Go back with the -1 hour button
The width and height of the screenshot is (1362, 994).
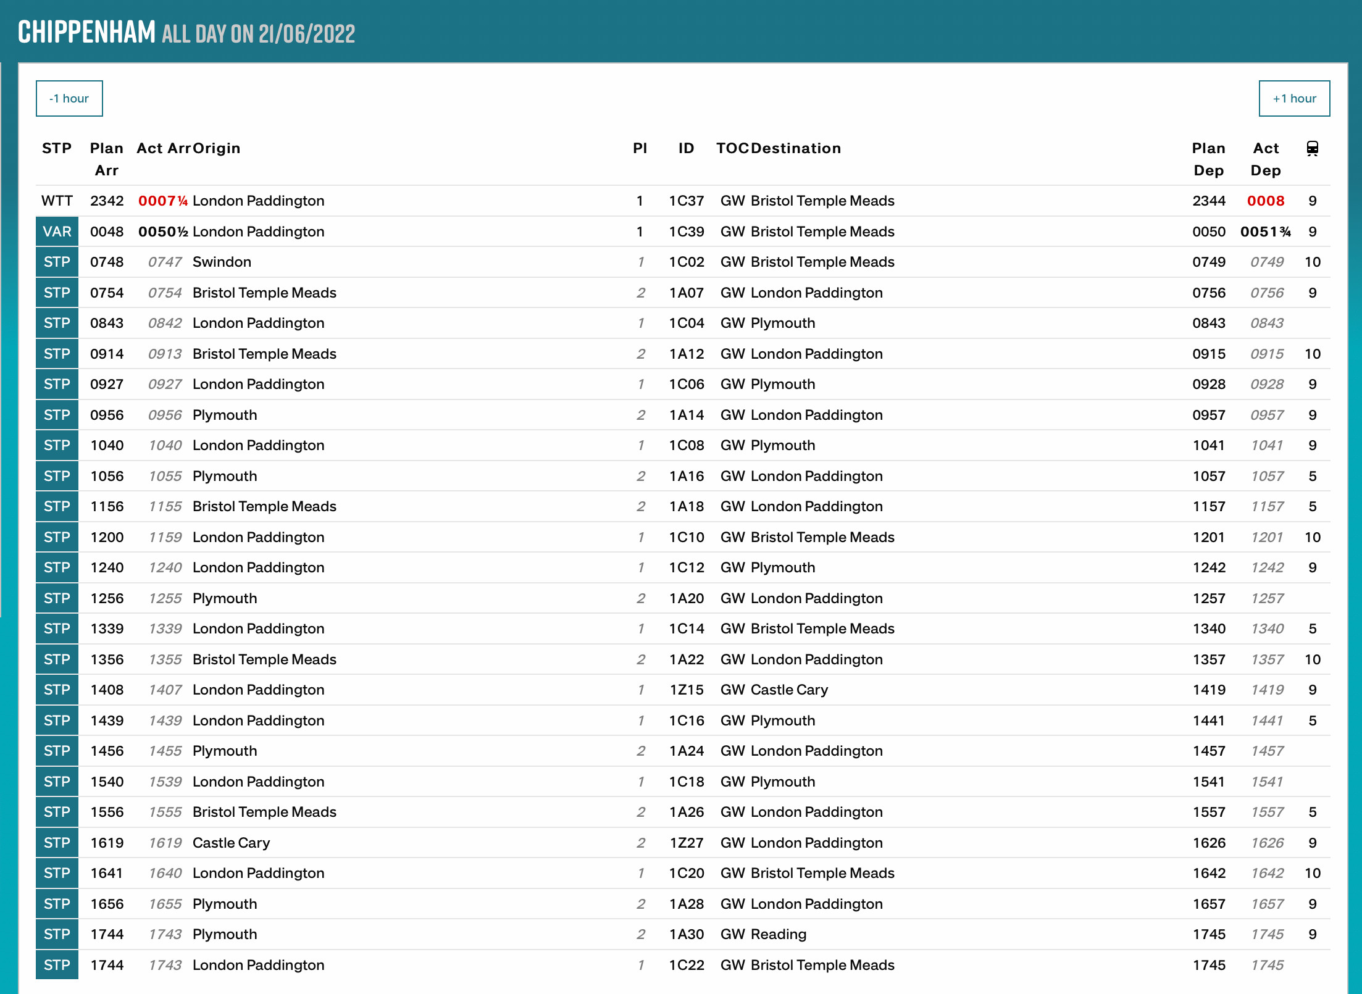click(69, 98)
